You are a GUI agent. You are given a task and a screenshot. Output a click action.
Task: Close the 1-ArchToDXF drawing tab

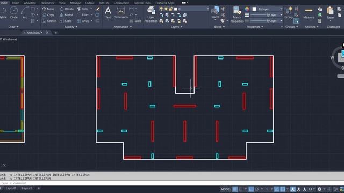(x=47, y=33)
